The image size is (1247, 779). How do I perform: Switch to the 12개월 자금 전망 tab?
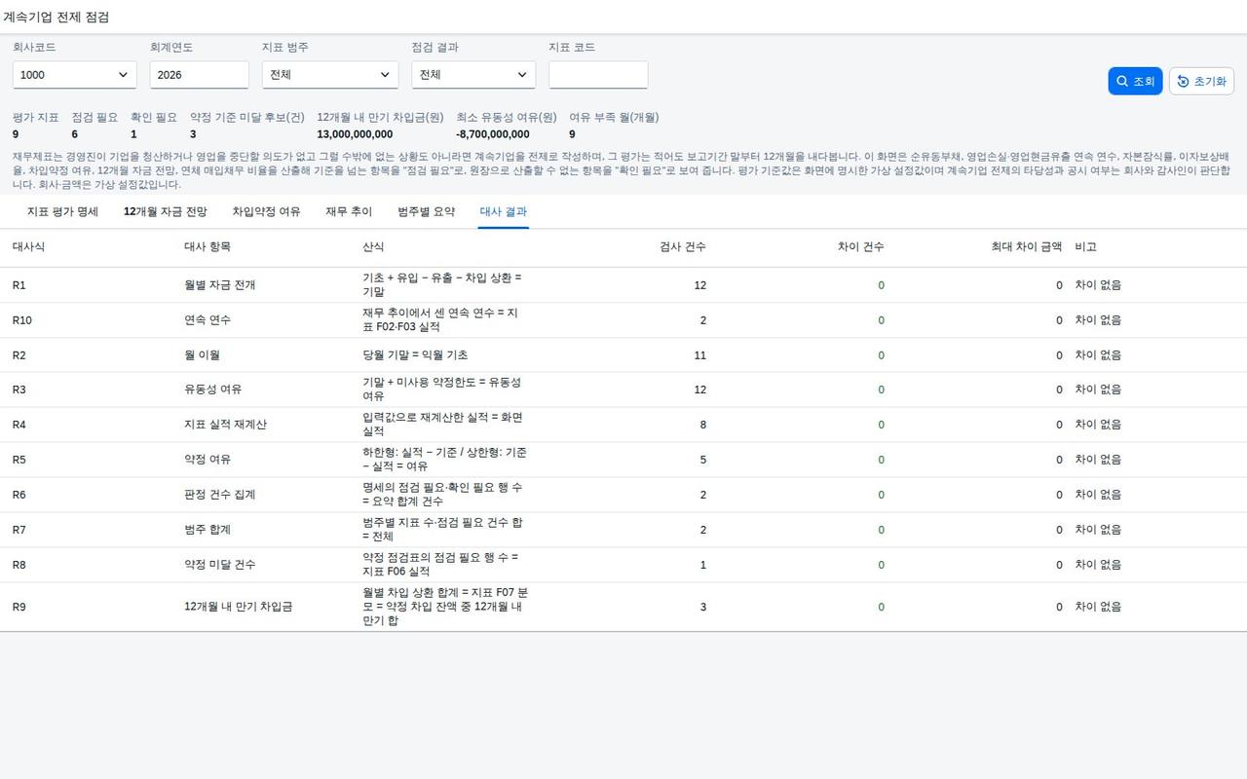click(x=166, y=211)
